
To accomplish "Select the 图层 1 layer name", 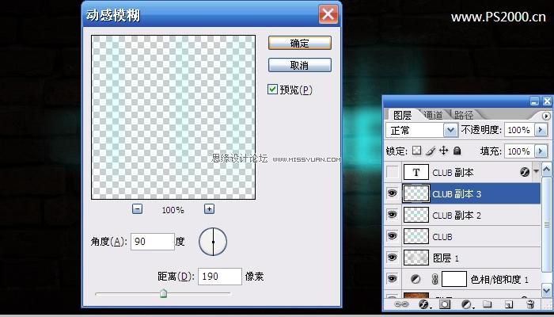I will (446, 258).
